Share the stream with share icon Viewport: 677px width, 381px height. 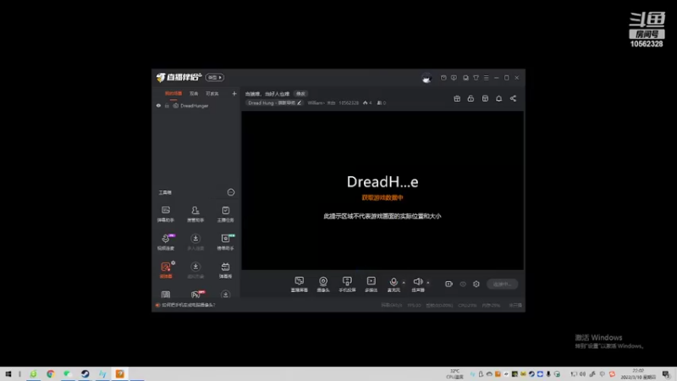(513, 98)
